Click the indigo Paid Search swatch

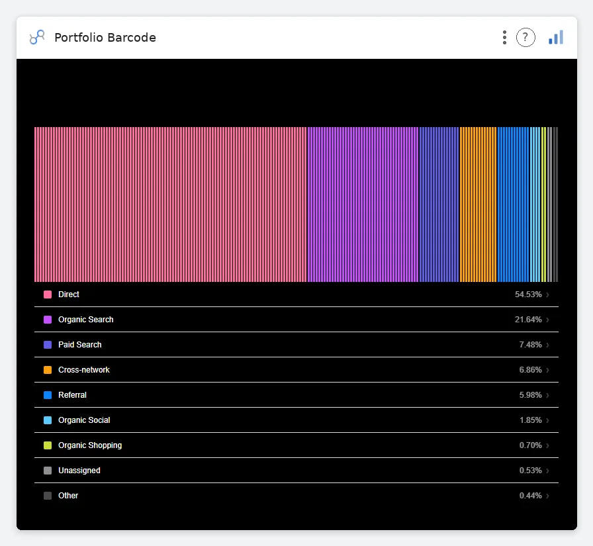pos(48,345)
